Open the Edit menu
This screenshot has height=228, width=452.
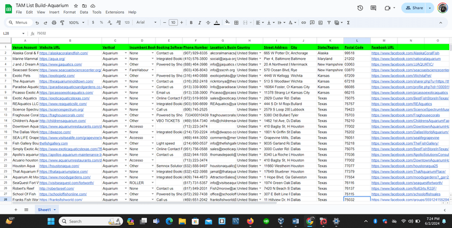(29, 12)
